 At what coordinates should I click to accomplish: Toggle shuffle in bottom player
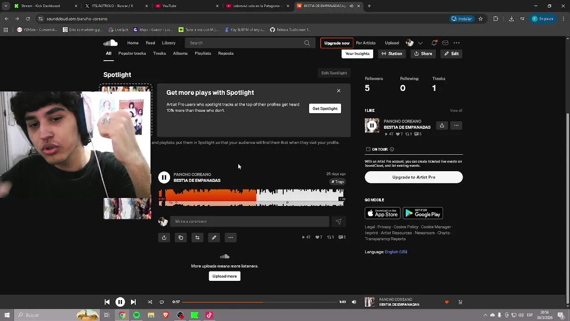pyautogui.click(x=150, y=302)
